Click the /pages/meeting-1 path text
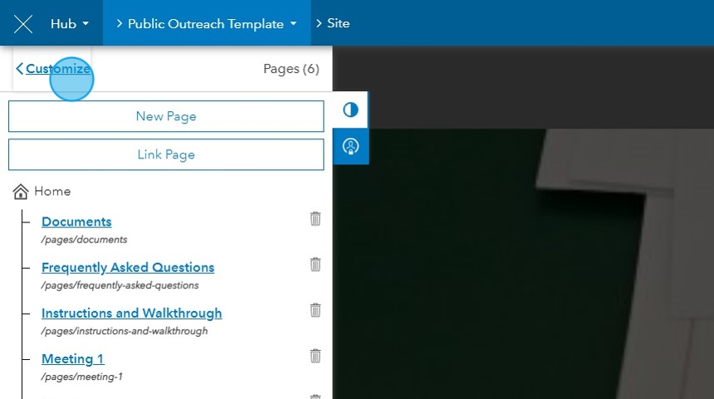Screen dimensions: 714x399 pyautogui.click(x=81, y=377)
